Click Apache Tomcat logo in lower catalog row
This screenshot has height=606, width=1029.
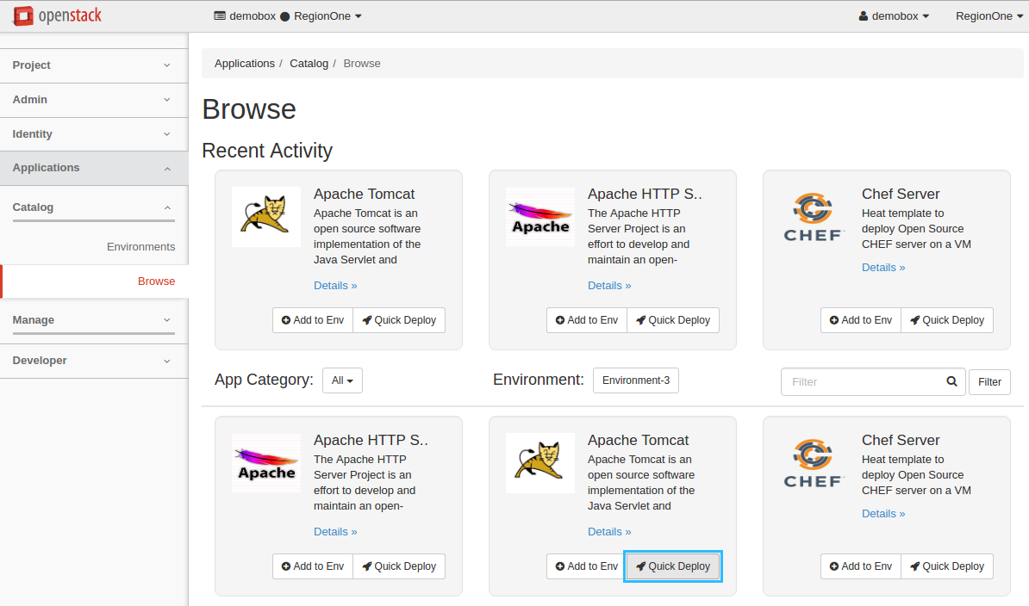click(x=539, y=463)
